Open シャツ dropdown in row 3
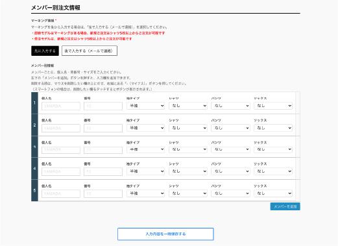338x246 pixels. coord(188,149)
